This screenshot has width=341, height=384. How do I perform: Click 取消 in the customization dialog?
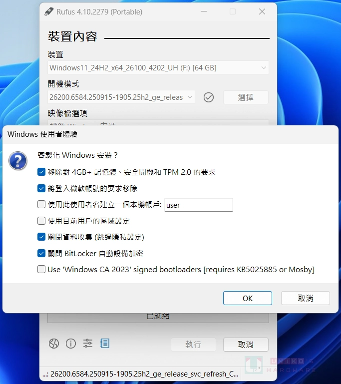(x=306, y=298)
